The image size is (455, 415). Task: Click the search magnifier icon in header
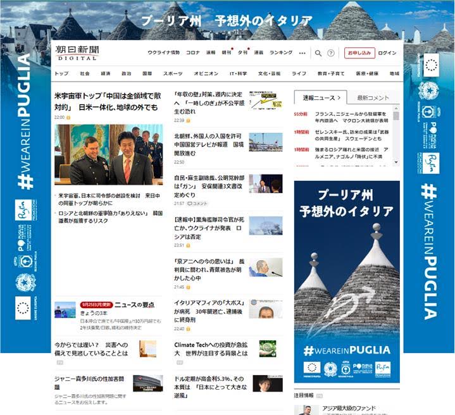[318, 53]
